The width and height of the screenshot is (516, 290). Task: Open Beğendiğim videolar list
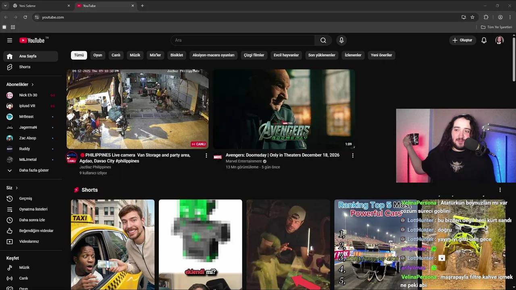coord(31,231)
